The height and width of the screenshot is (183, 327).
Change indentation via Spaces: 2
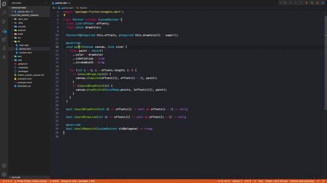pyautogui.click(x=237, y=181)
